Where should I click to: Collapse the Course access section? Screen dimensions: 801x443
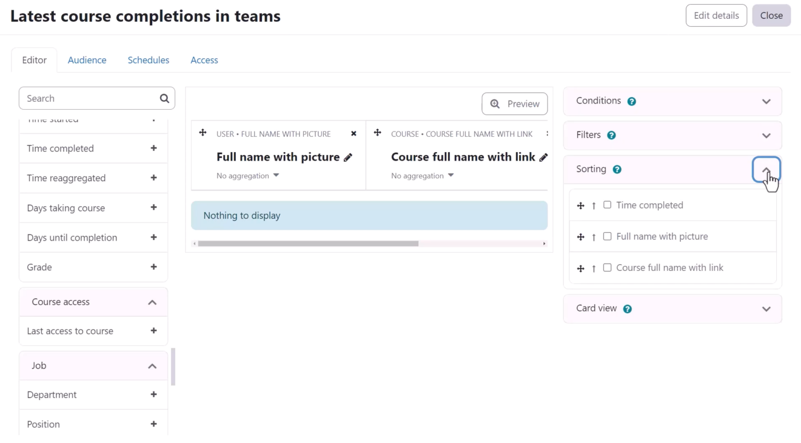[152, 301]
